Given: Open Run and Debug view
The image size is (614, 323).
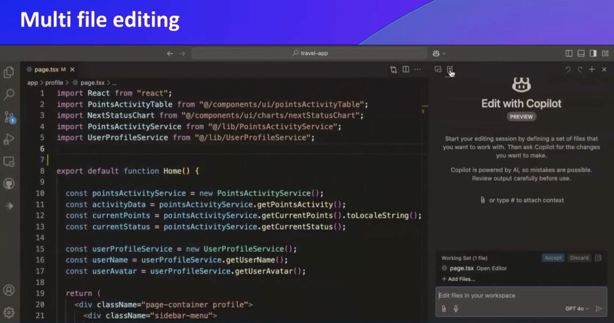Looking at the screenshot, I should click(x=9, y=139).
